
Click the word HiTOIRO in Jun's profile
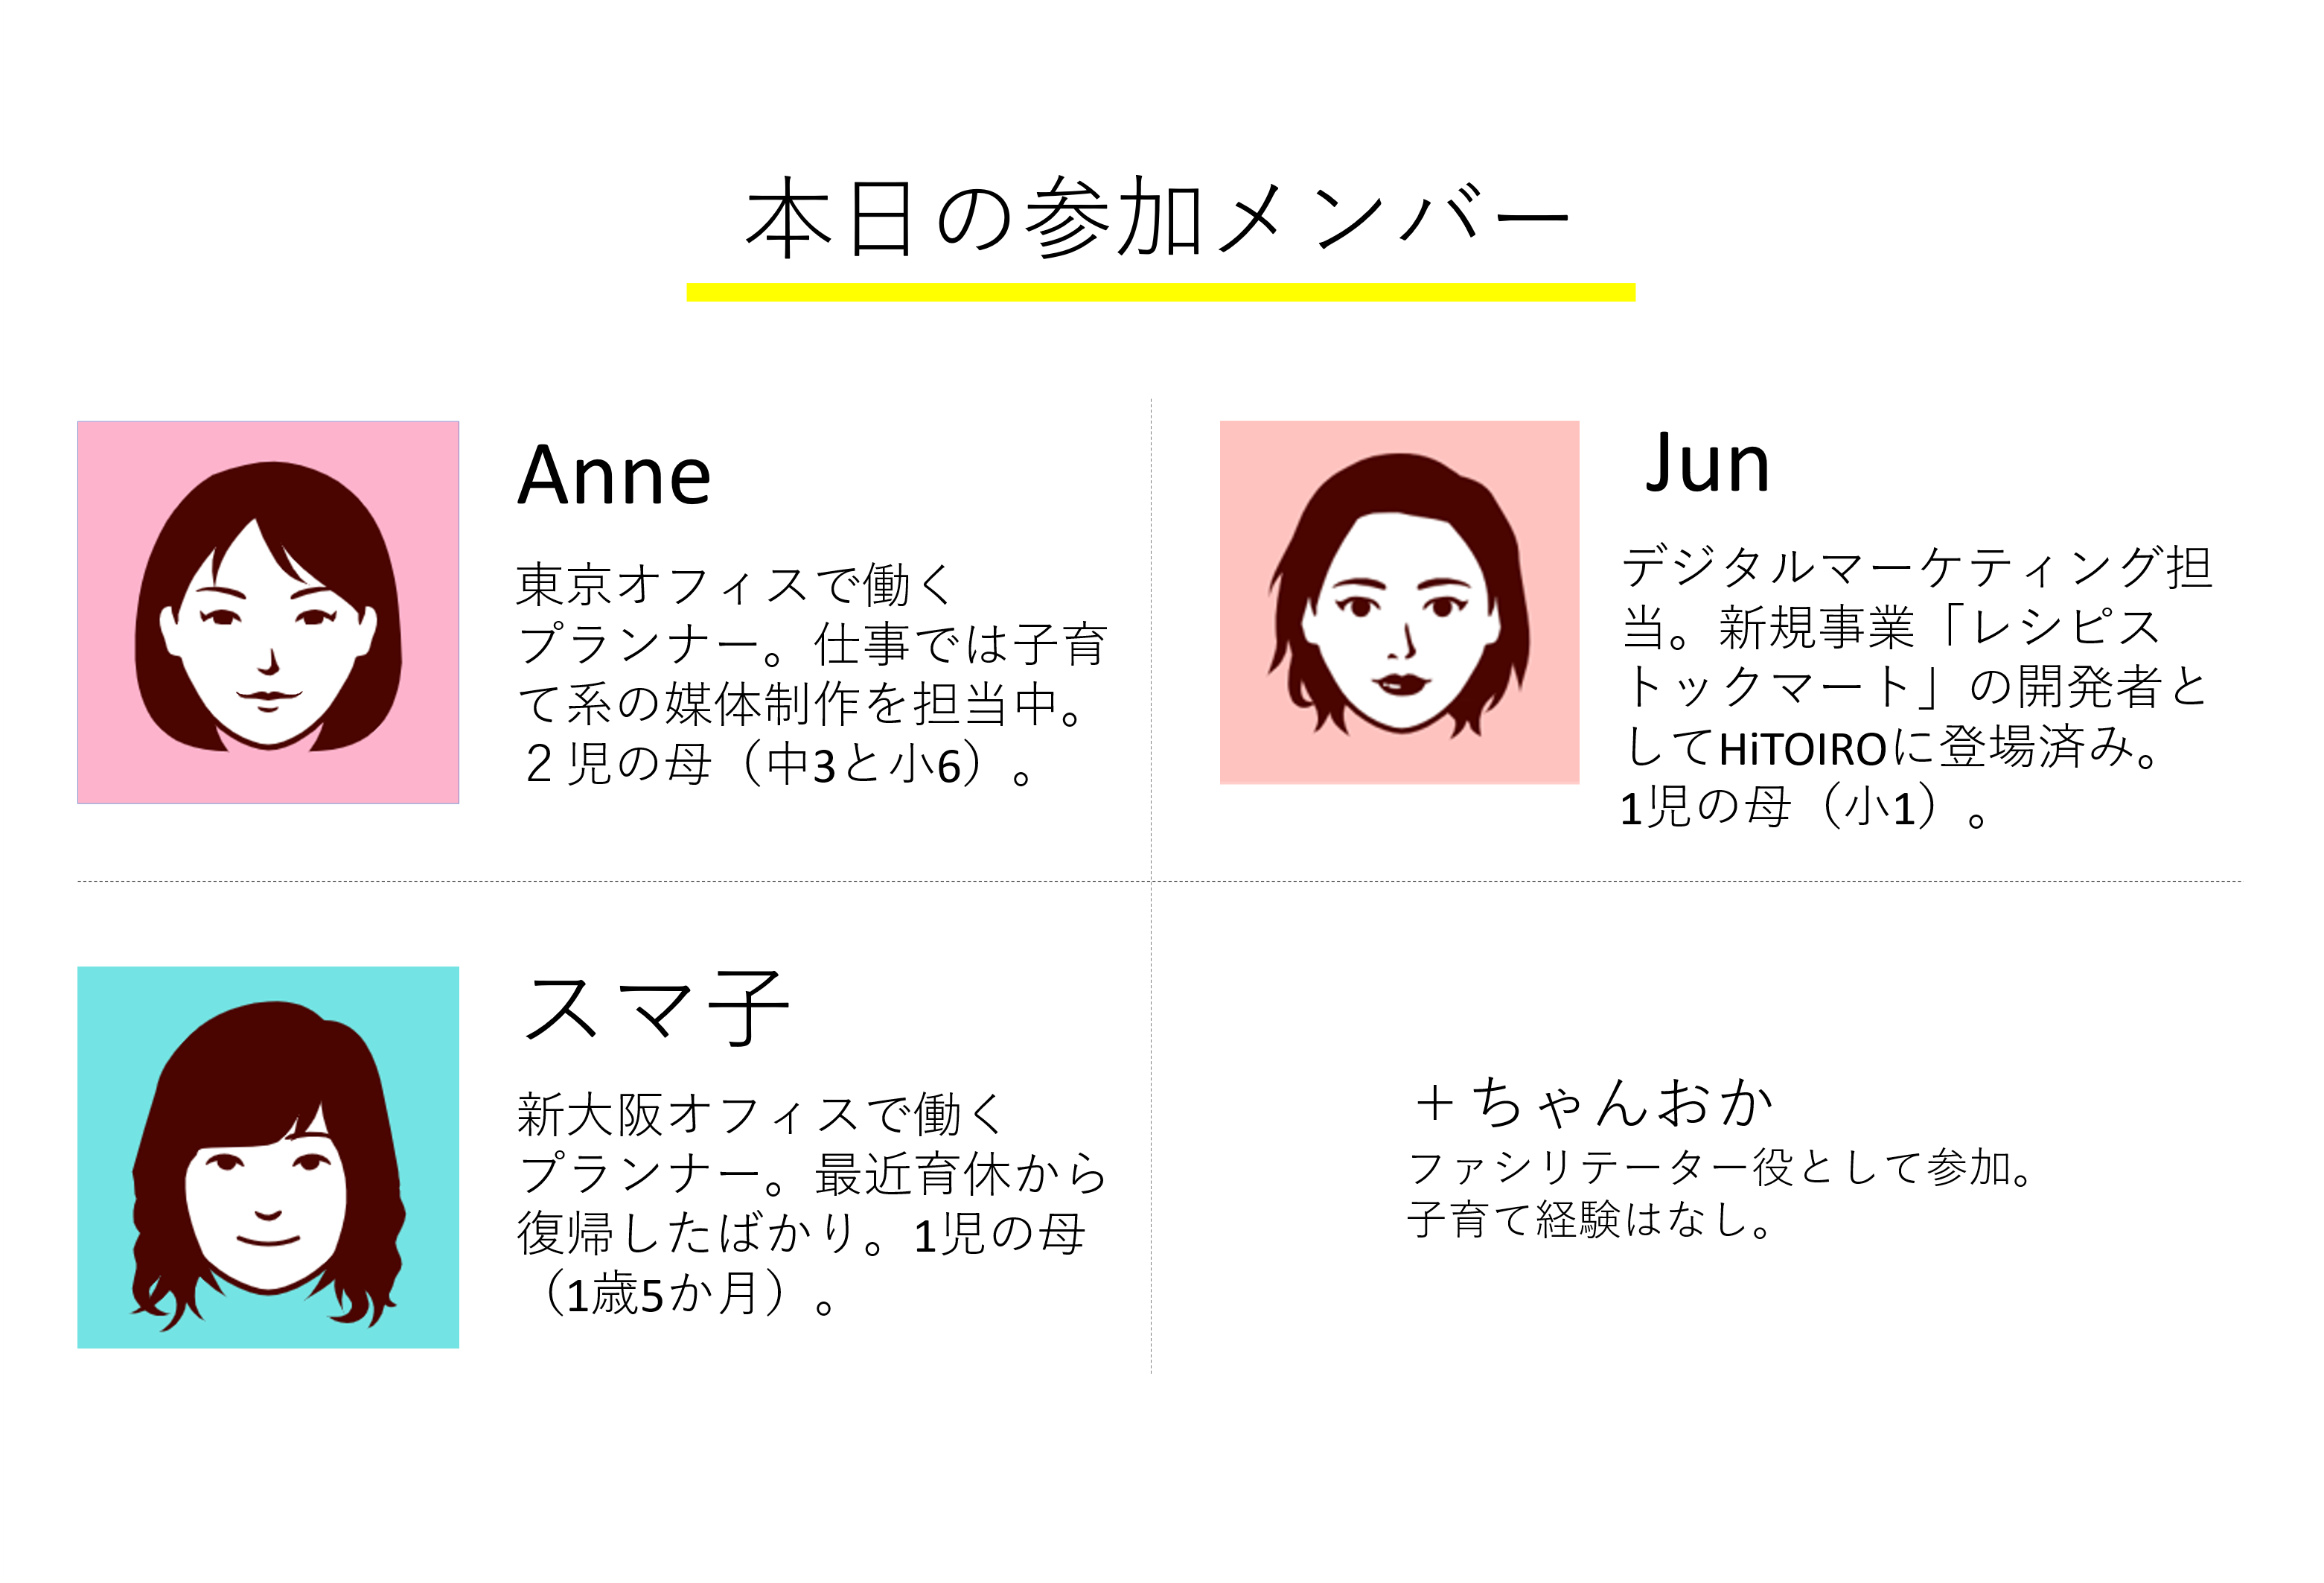click(1803, 749)
